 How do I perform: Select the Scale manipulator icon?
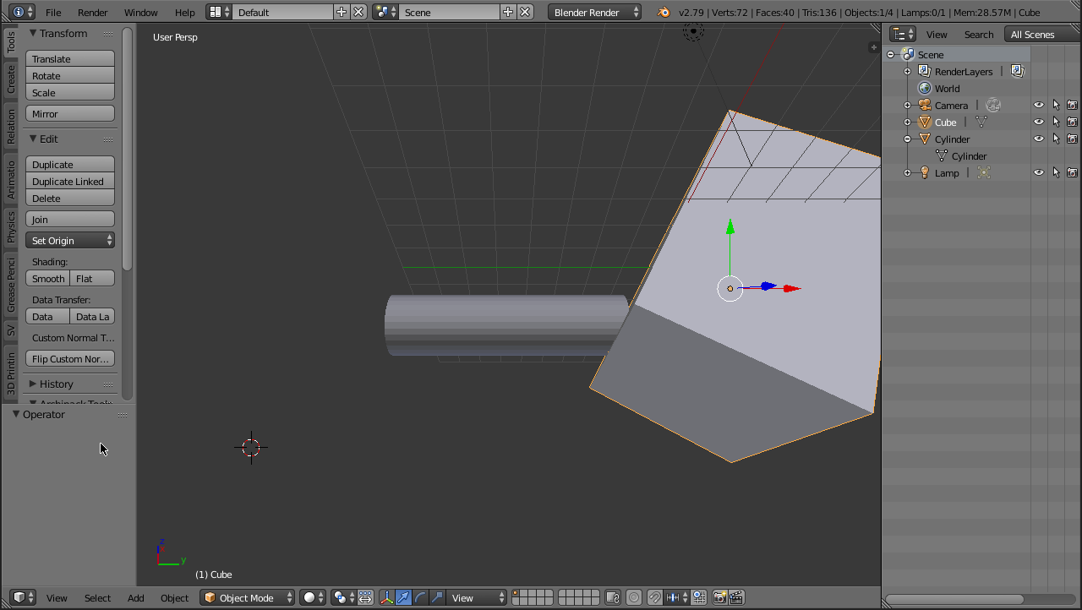pyautogui.click(x=437, y=597)
